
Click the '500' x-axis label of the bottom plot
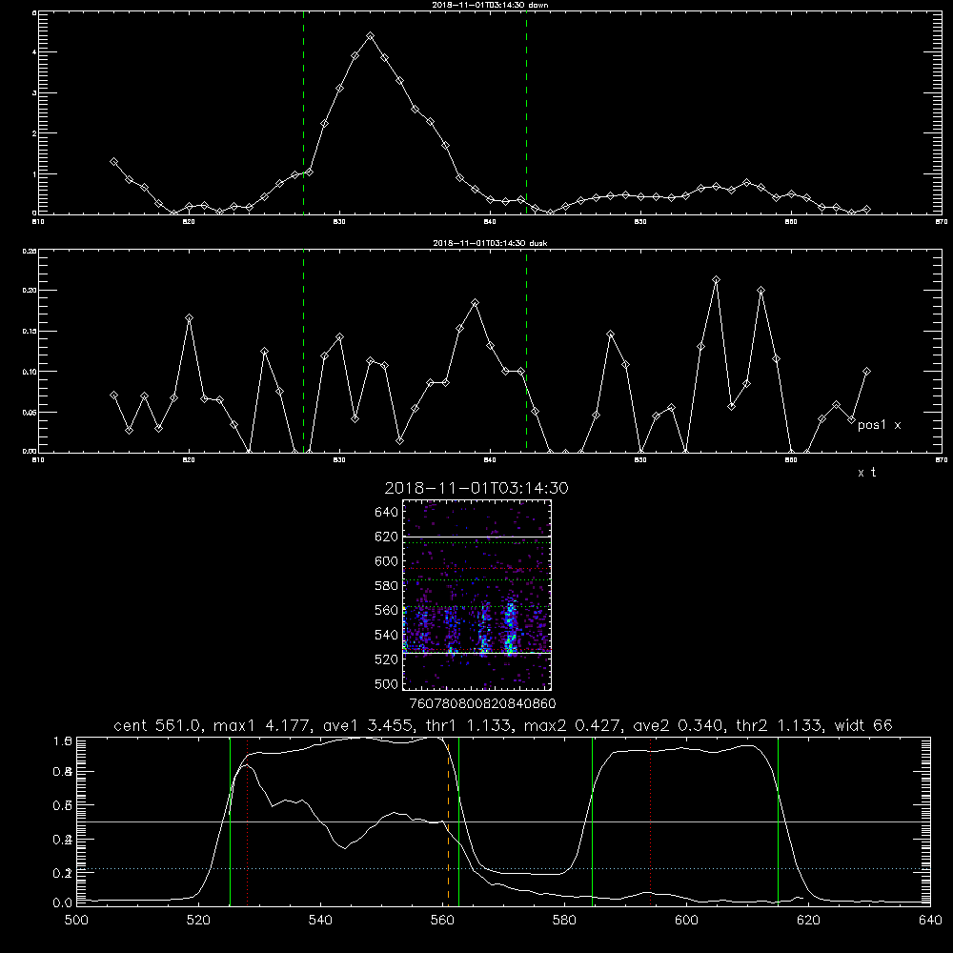tap(76, 920)
